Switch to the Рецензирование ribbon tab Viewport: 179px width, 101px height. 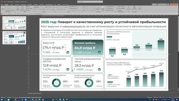tap(49, 4)
